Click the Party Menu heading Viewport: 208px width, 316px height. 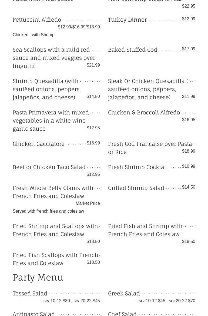click(x=38, y=277)
